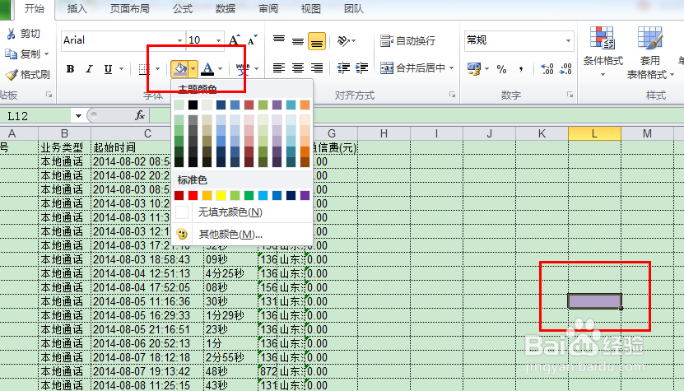Viewport: 684px width, 391px height.
Task: Open the Formulas (公式) tab
Action: click(183, 9)
